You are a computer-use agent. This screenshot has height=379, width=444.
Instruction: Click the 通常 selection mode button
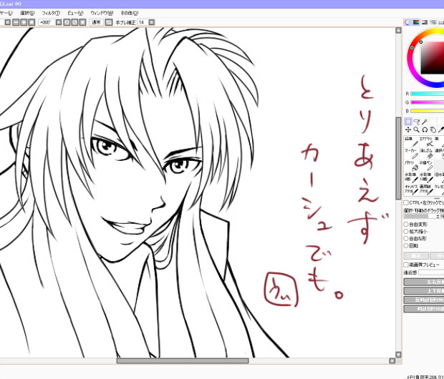click(x=96, y=22)
